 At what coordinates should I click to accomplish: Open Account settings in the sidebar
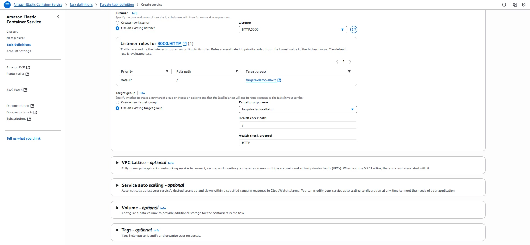(19, 51)
